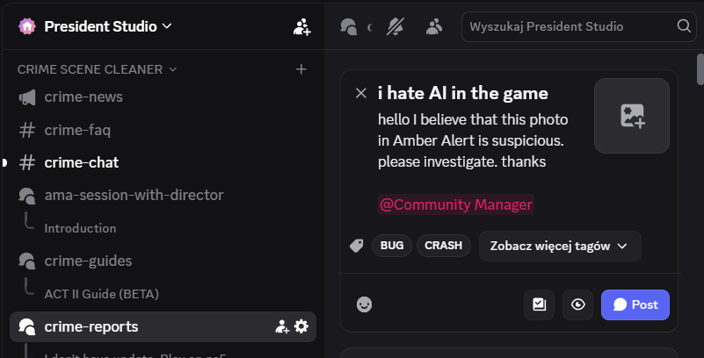Open the crime-chat channel
This screenshot has width=704, height=358.
pos(82,162)
